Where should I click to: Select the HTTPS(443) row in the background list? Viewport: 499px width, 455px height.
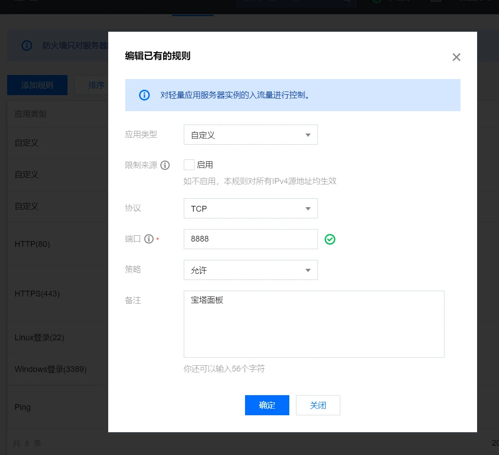(x=58, y=294)
